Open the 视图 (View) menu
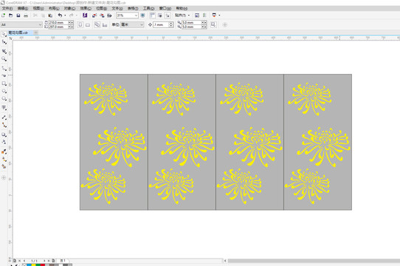Viewport: 400px width, 266px height. pos(38,8)
